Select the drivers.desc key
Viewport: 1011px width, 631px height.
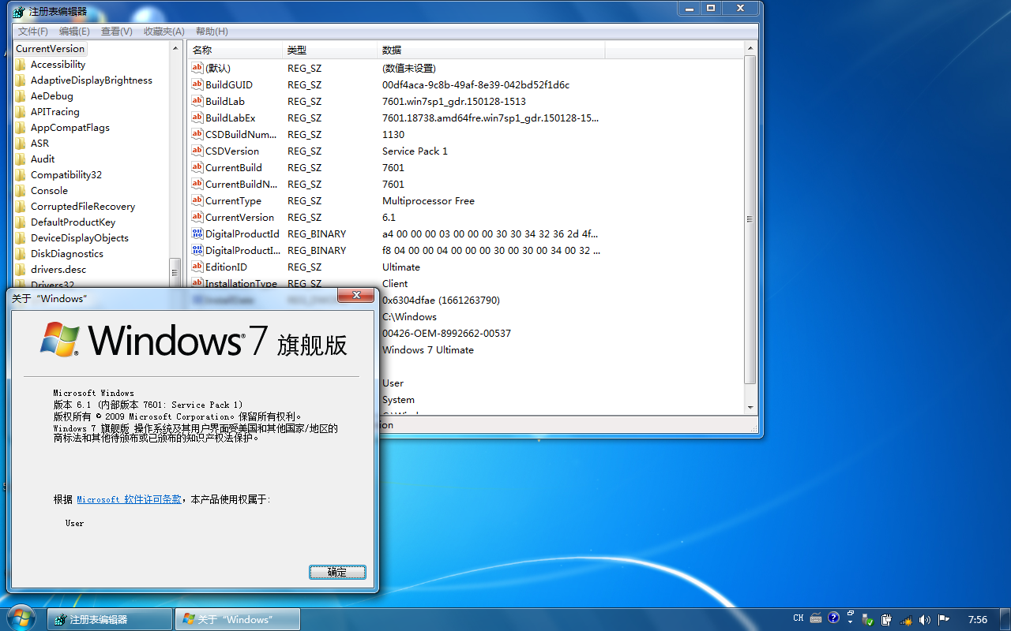pos(58,270)
